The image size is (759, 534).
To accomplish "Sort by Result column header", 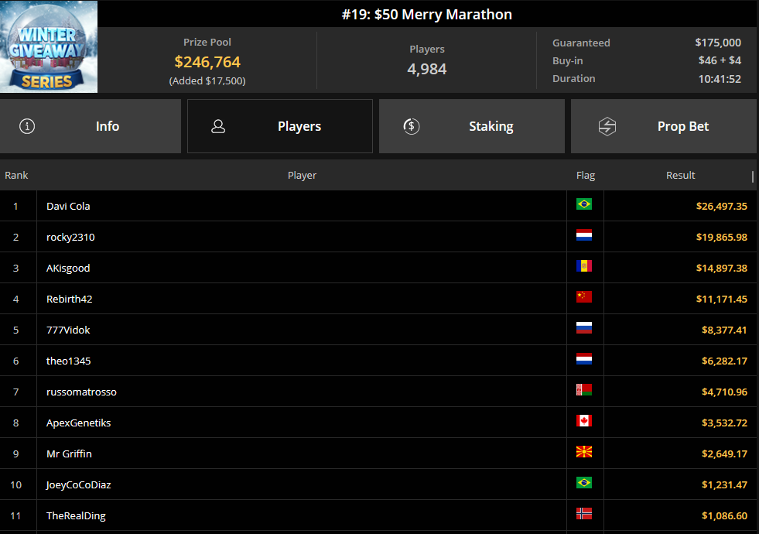I will [680, 175].
